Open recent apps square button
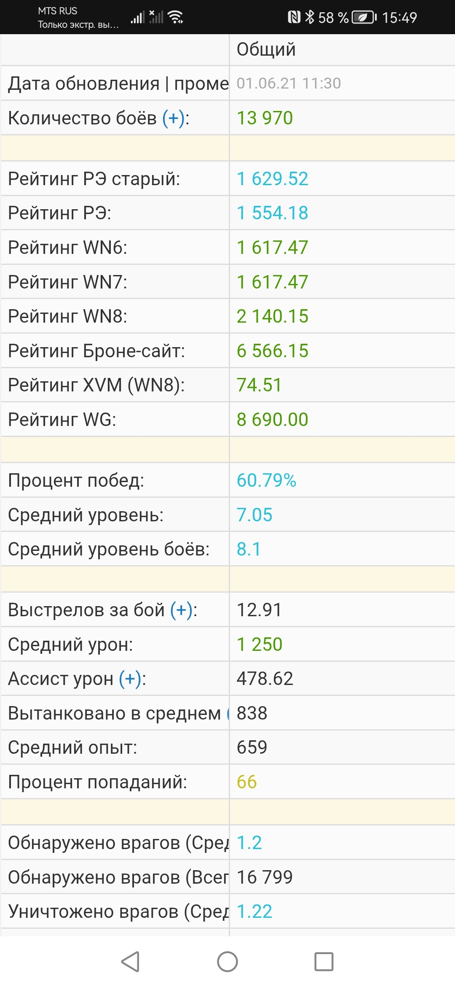 pos(324,962)
